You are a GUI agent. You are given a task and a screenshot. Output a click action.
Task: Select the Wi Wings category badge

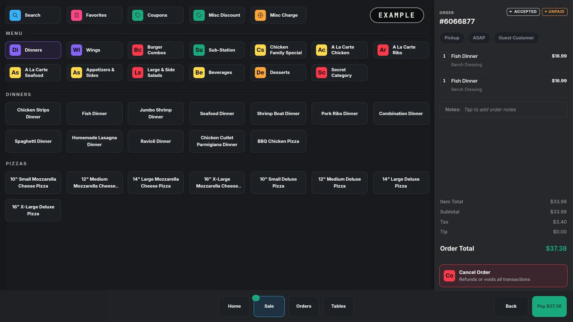click(x=76, y=50)
